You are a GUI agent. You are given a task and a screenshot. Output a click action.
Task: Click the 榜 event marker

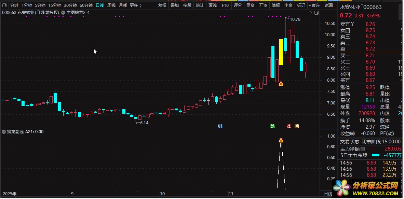click(297, 126)
